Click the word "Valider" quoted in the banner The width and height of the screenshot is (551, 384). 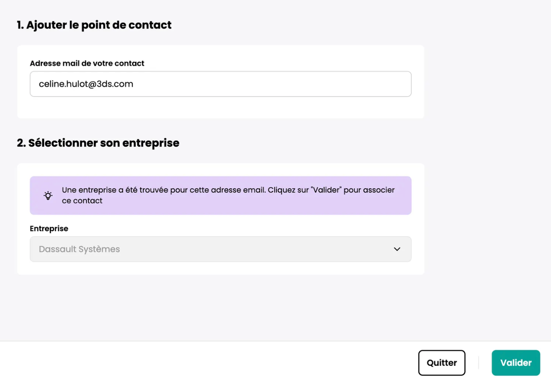pyautogui.click(x=326, y=190)
